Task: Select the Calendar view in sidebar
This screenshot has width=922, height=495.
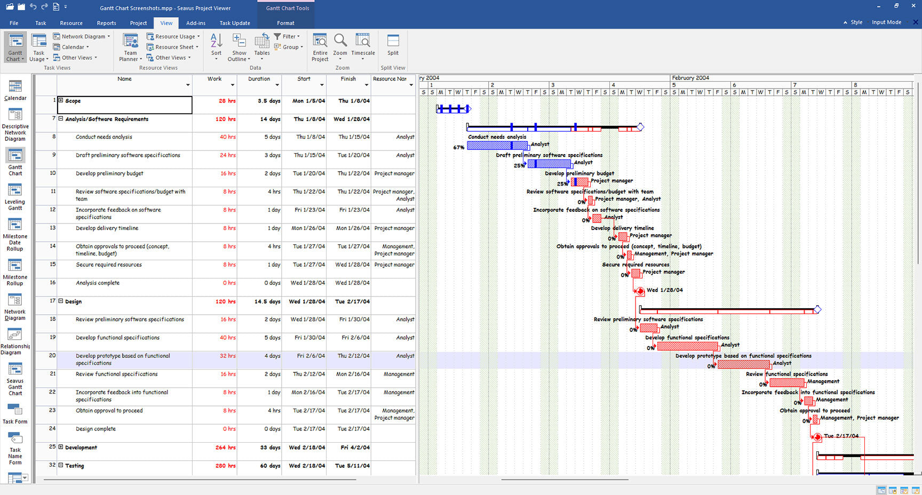Action: [x=15, y=90]
